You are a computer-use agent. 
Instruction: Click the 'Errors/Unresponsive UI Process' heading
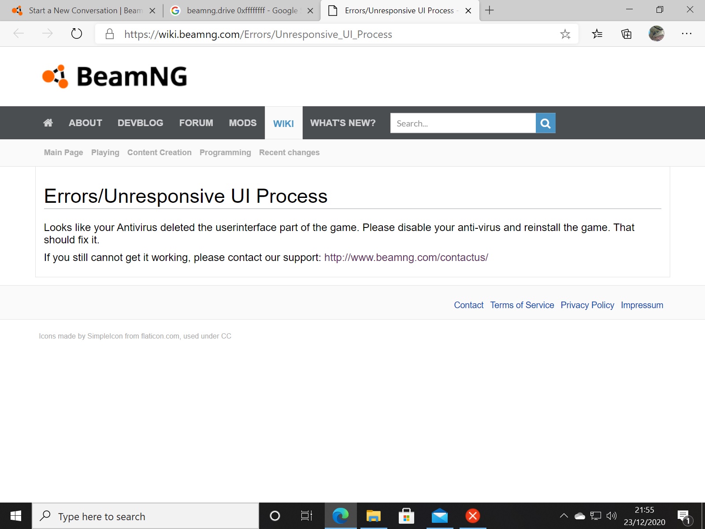click(x=186, y=196)
